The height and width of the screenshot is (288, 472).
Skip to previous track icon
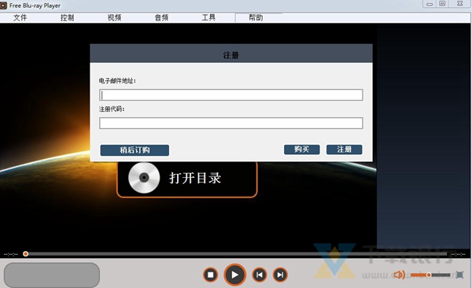[x=259, y=275]
